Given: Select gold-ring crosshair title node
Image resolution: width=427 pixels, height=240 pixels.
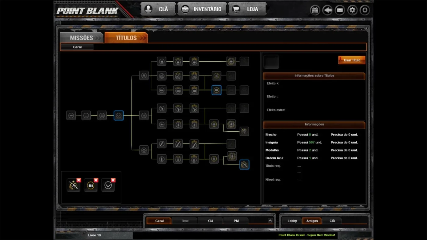Looking at the screenshot, I should [214, 124].
